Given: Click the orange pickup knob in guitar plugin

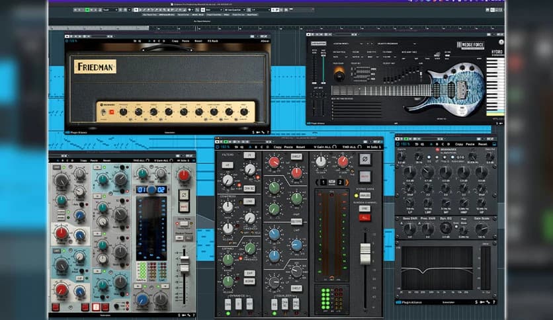Looking at the screenshot, I should [x=339, y=74].
